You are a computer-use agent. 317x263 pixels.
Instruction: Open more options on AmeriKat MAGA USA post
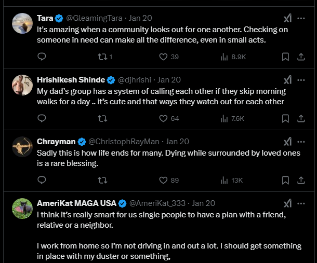point(301,203)
